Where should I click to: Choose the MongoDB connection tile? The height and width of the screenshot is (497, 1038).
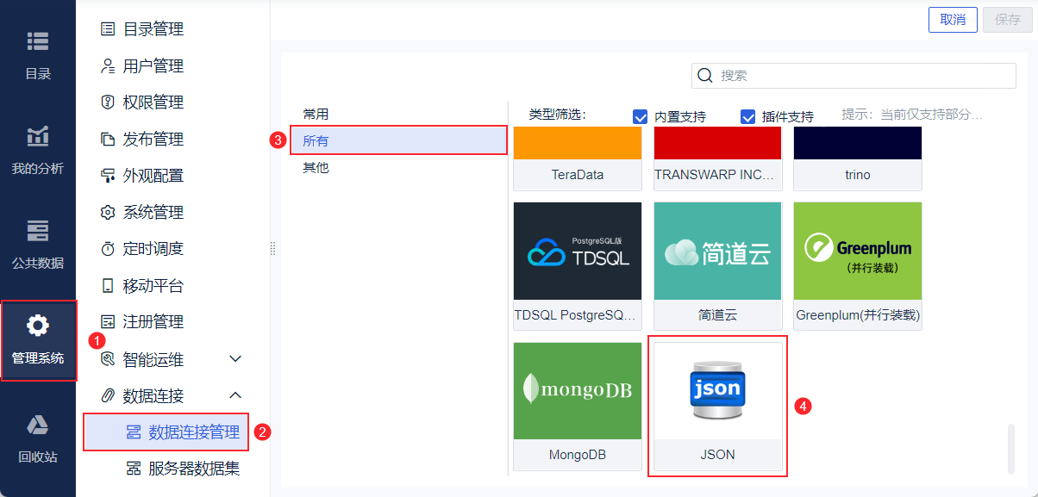(577, 391)
